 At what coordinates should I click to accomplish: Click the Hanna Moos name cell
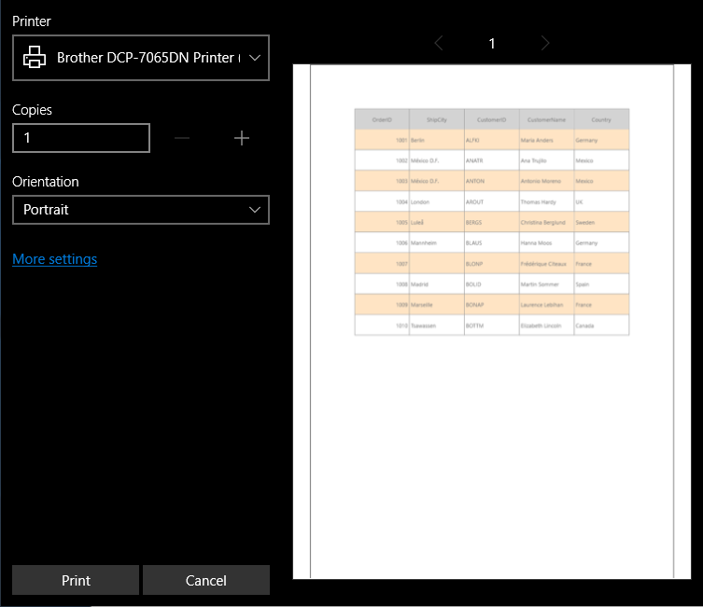pyautogui.click(x=546, y=242)
